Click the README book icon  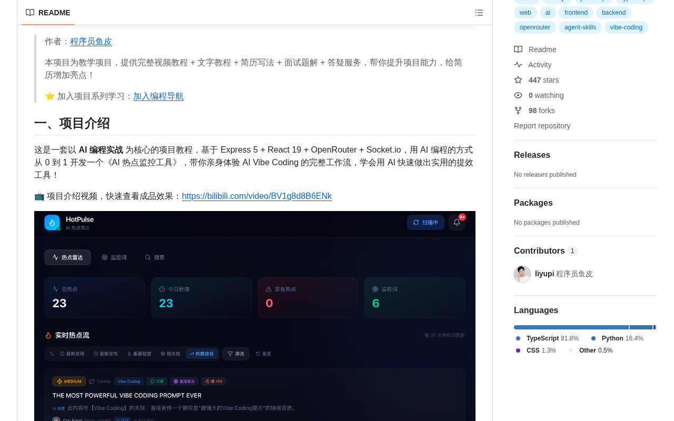(x=30, y=13)
